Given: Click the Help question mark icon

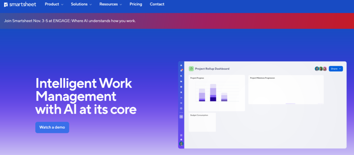Looking at the screenshot, I should (x=181, y=139).
